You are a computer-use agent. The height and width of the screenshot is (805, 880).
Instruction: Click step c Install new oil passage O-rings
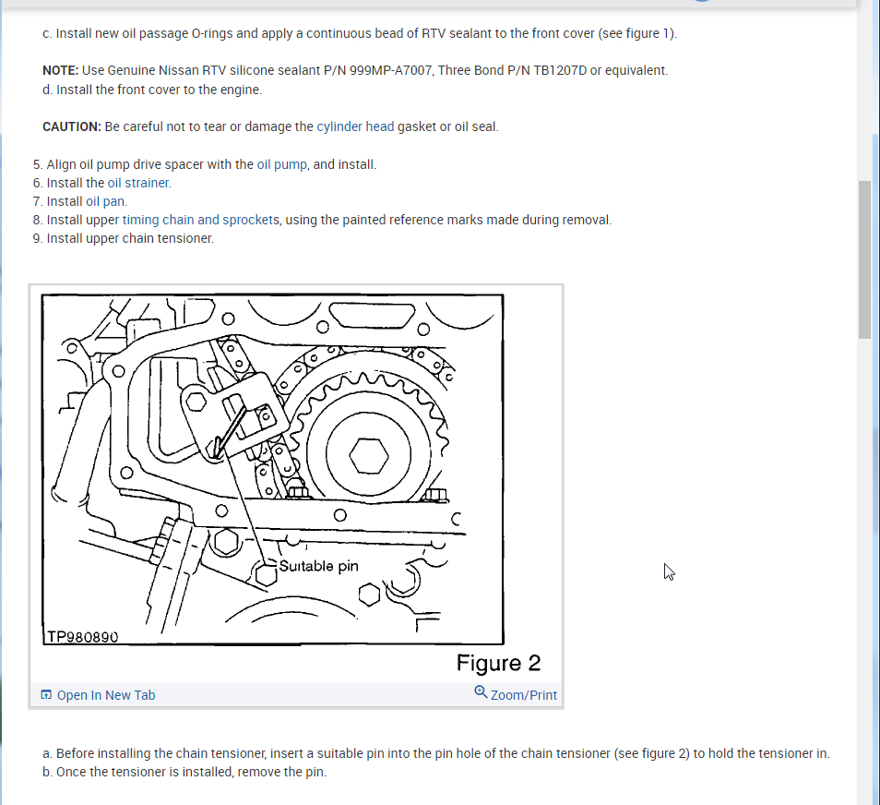(360, 34)
